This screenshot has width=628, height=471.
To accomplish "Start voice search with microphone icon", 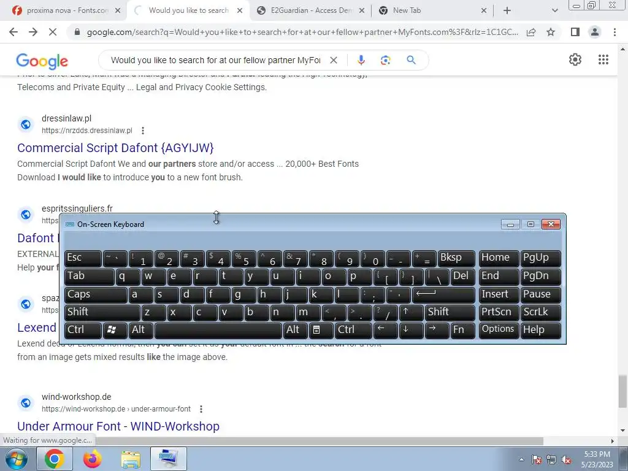I will coord(361,60).
